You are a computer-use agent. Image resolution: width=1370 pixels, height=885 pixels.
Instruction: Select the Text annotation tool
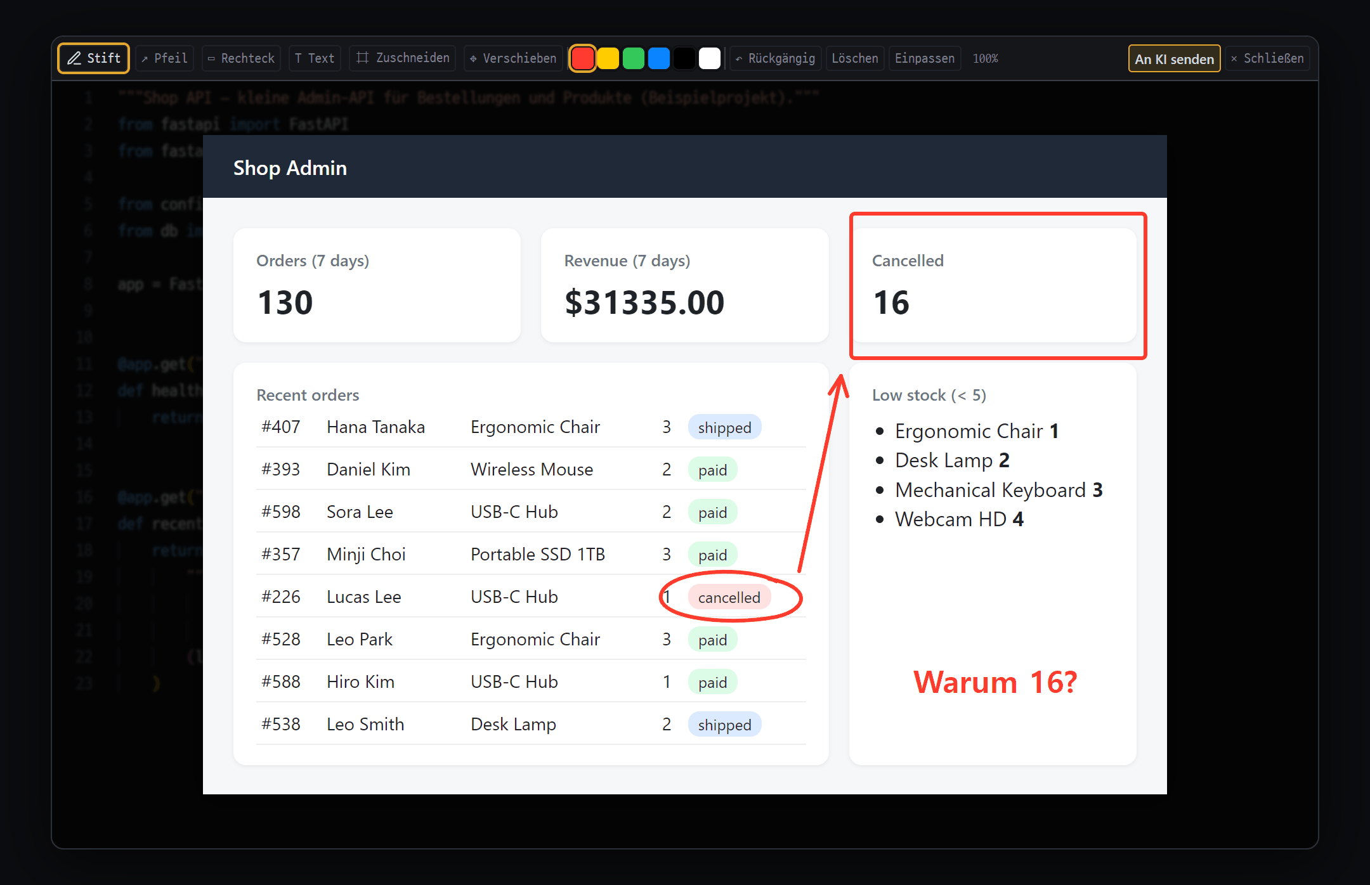(x=315, y=58)
